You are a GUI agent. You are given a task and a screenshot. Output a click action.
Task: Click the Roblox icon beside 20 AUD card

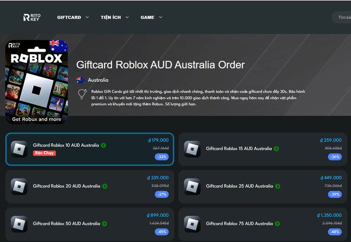19,186
